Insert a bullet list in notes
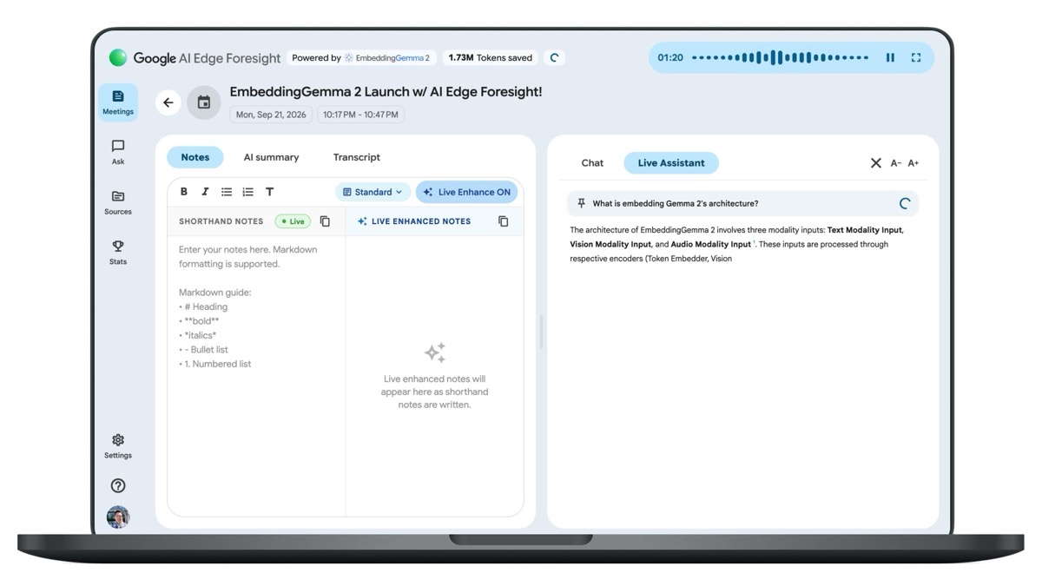Image resolution: width=1042 pixels, height=586 pixels. (x=227, y=192)
